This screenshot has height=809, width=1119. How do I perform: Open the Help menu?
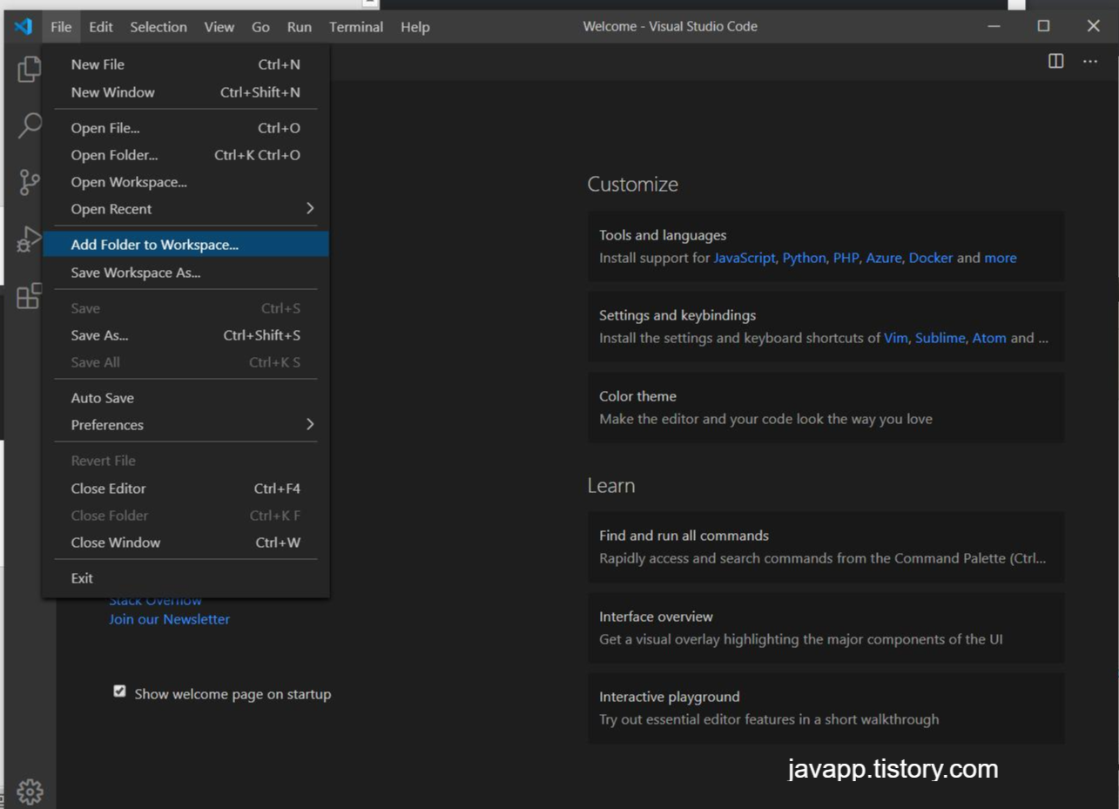pyautogui.click(x=415, y=26)
